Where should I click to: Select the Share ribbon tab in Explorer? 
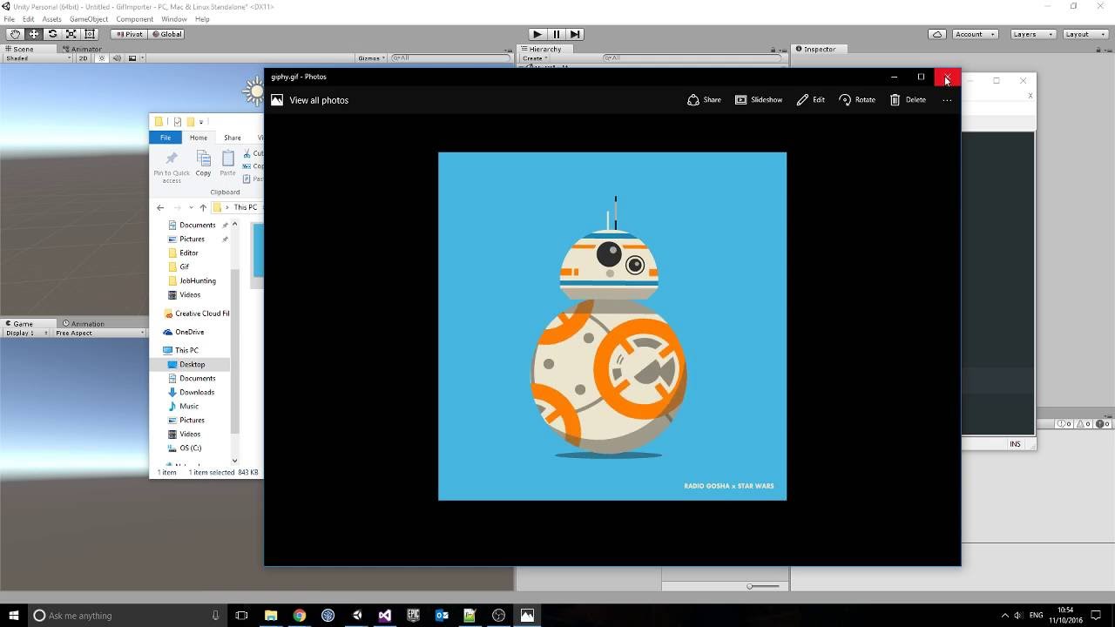click(x=233, y=138)
